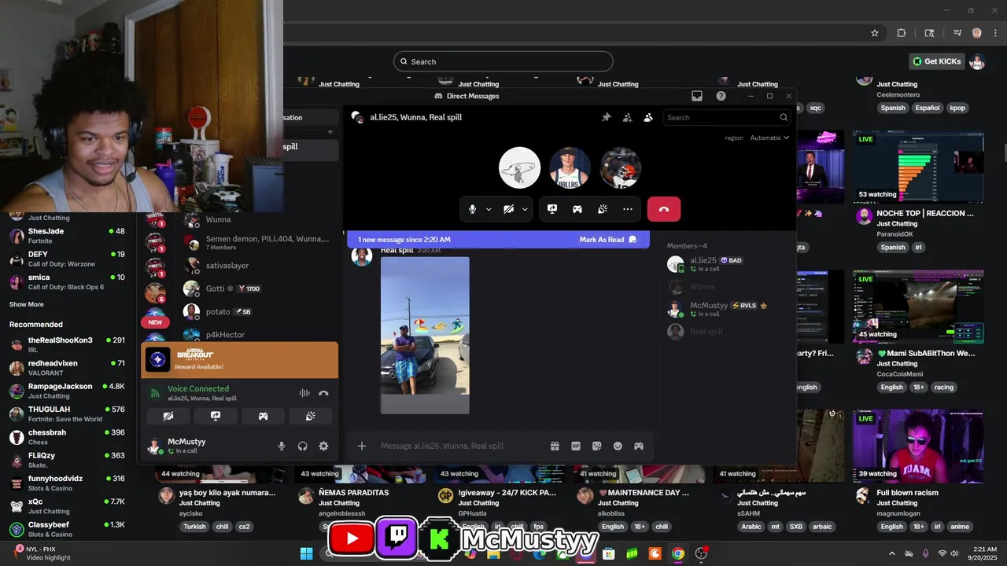
Task: Open the sticker picker
Action: [x=596, y=446]
